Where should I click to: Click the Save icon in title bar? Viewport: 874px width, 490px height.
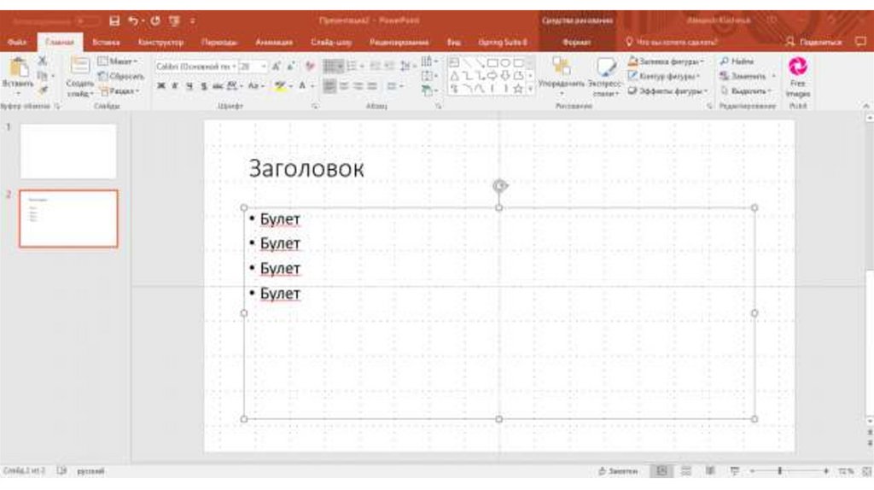point(114,21)
